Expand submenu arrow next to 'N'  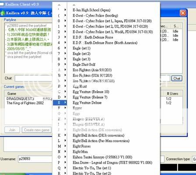tap(65, 152)
